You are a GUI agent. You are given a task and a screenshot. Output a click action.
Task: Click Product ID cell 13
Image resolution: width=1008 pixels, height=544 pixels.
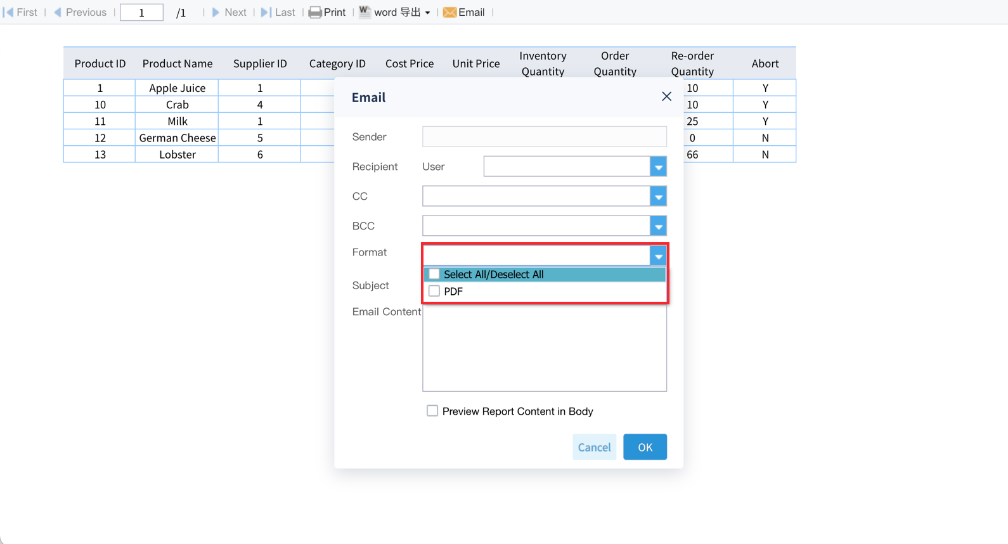[100, 154]
